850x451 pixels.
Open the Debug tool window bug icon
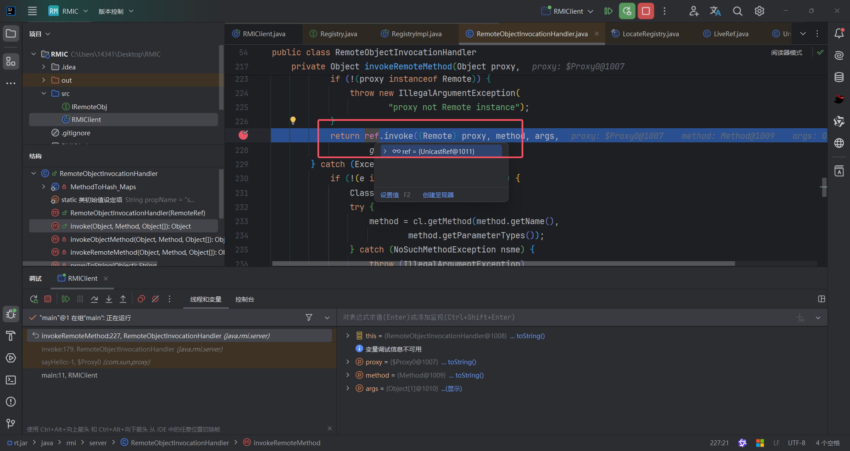click(x=11, y=314)
